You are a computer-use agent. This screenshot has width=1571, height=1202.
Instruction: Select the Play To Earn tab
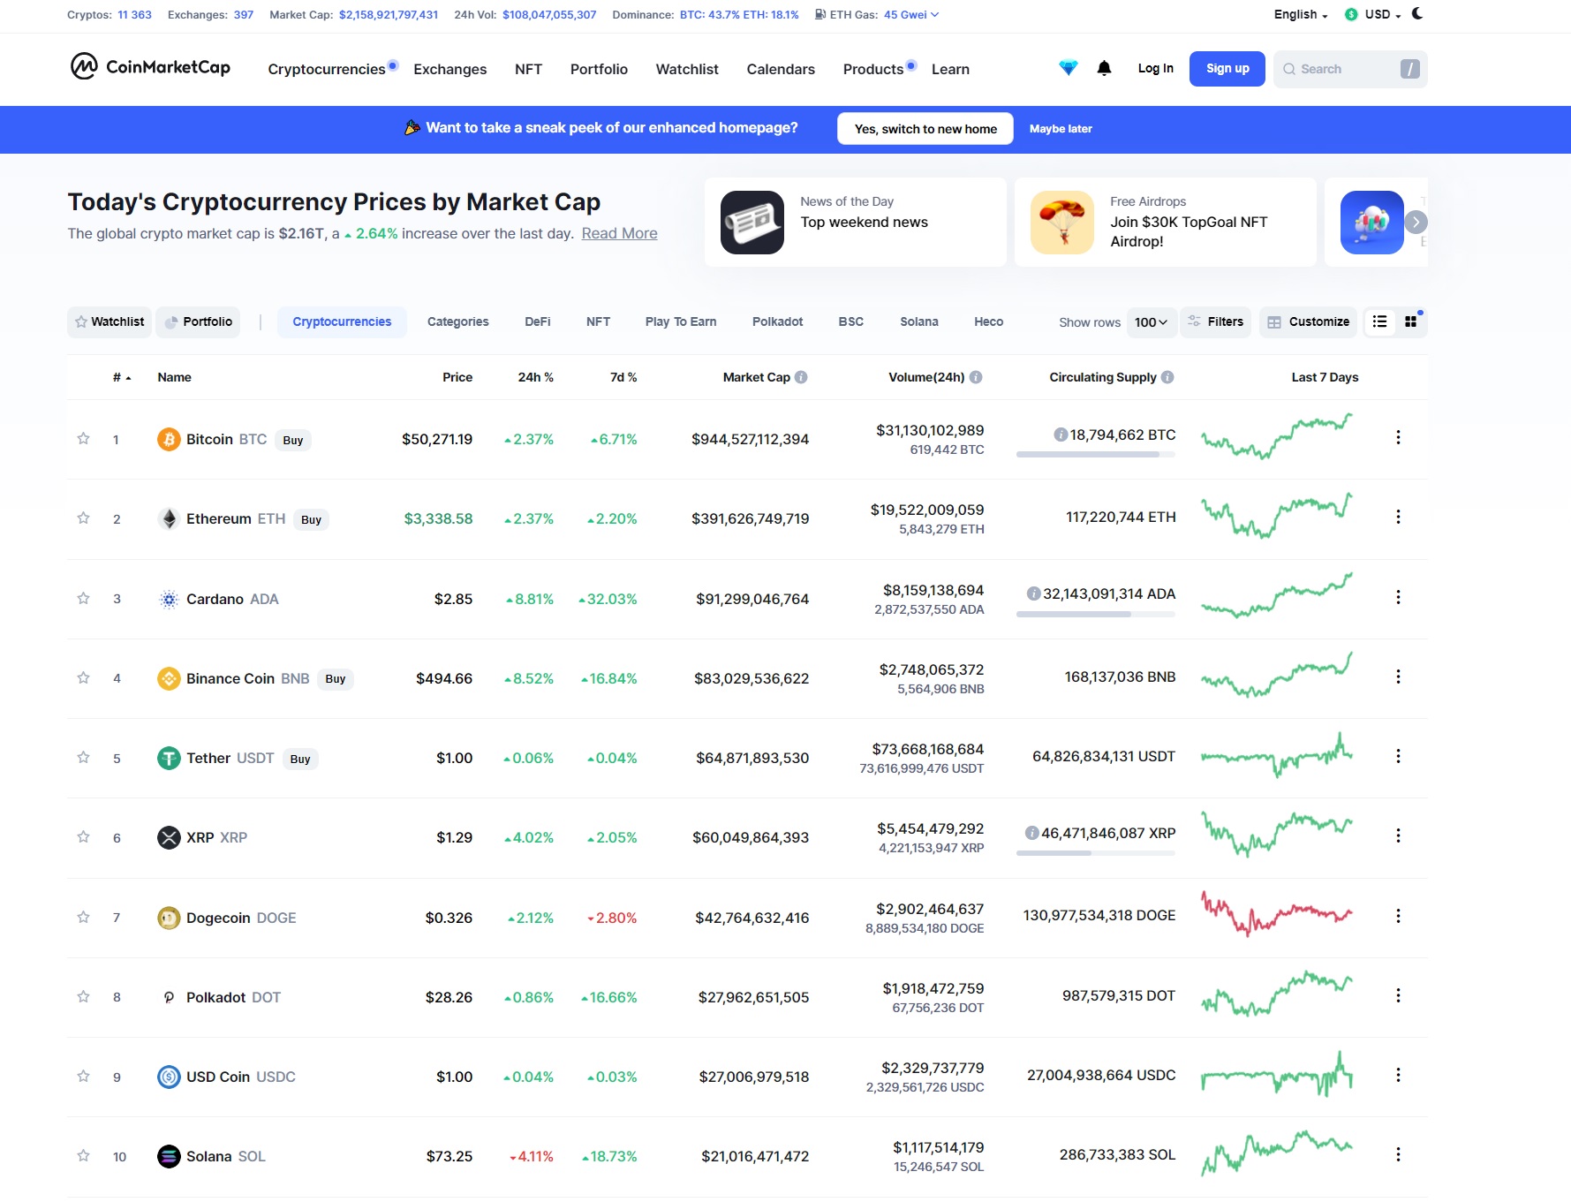pos(681,321)
